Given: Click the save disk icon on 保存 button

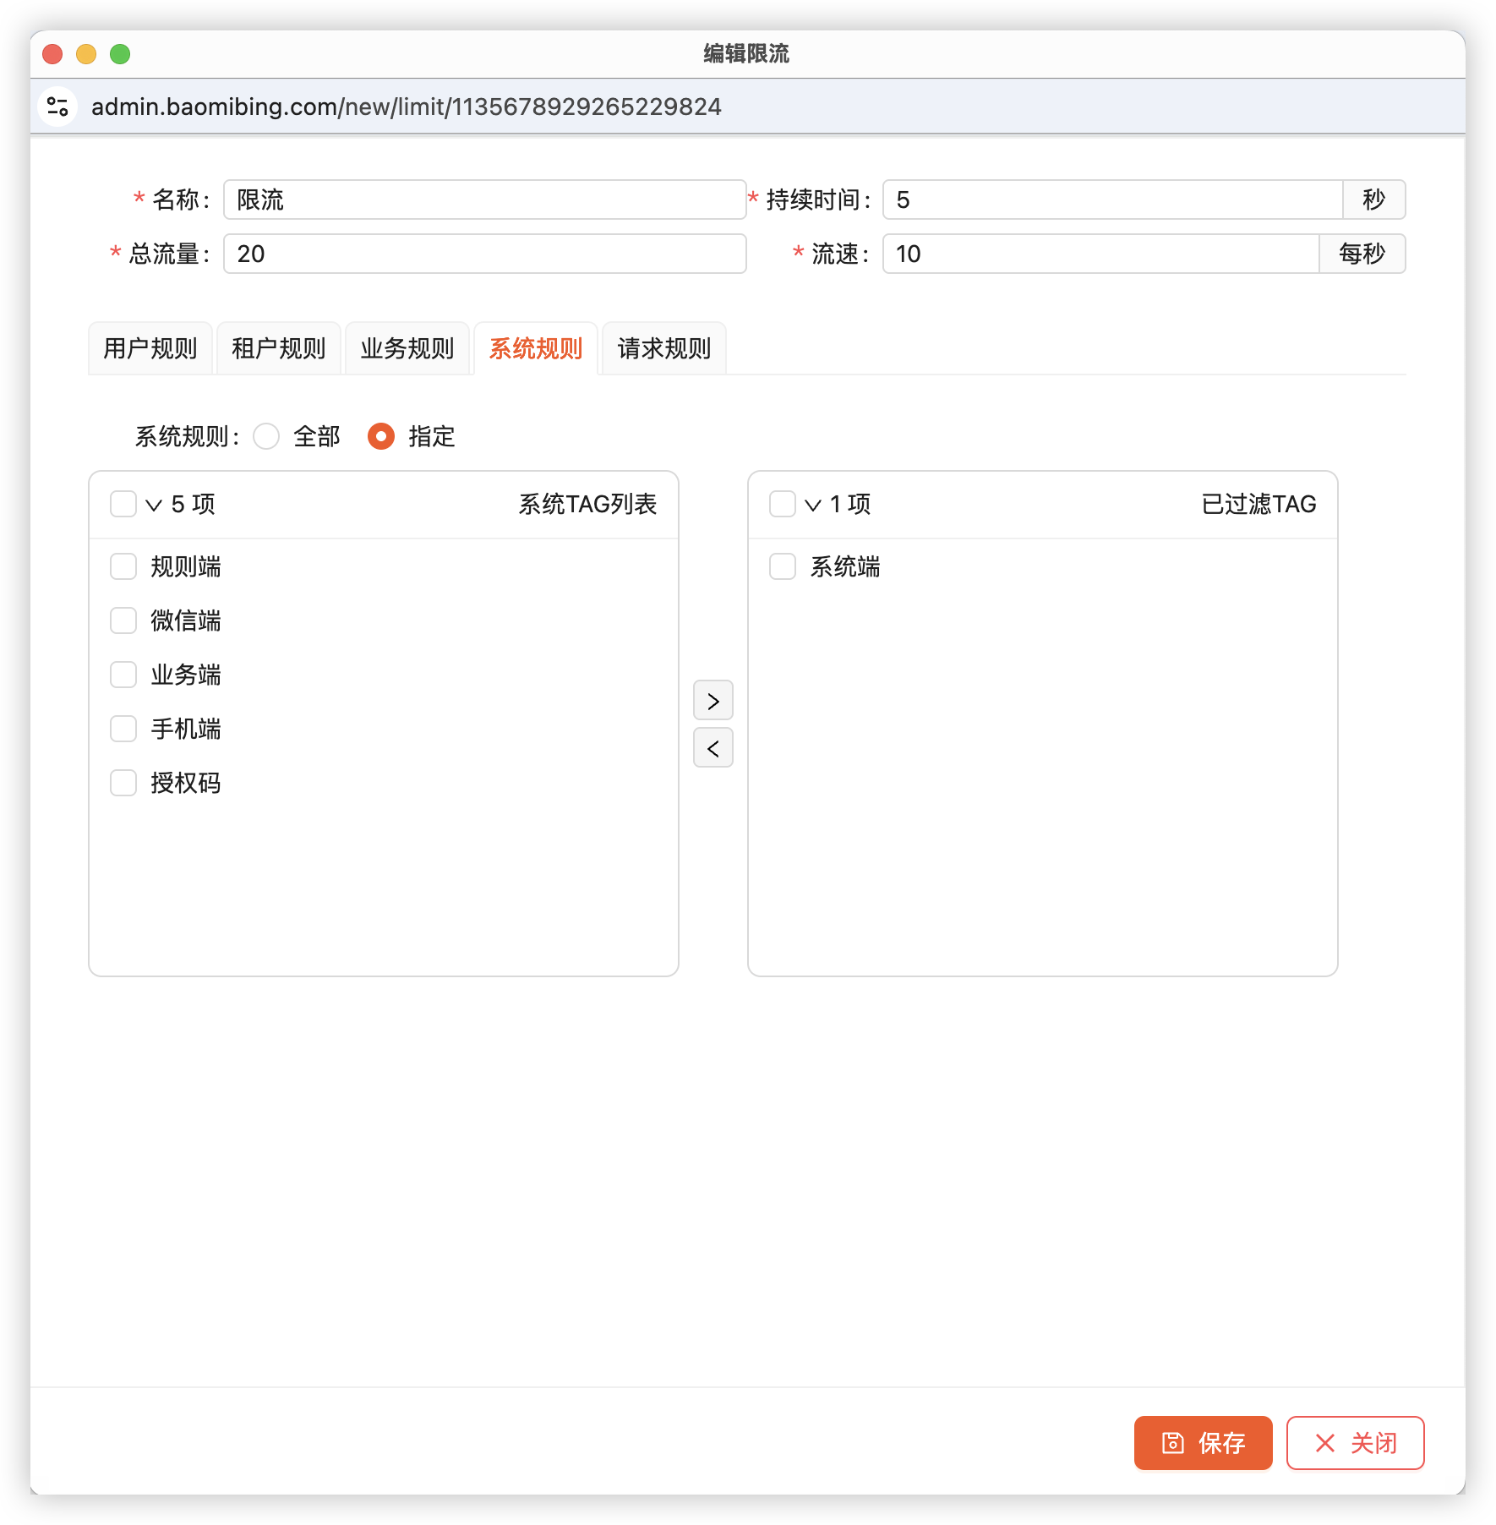Looking at the screenshot, I should pyautogui.click(x=1171, y=1442).
